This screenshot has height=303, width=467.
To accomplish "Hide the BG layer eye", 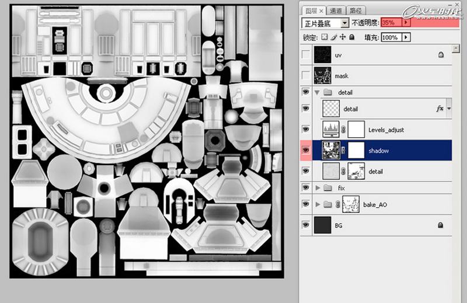I will click(305, 225).
